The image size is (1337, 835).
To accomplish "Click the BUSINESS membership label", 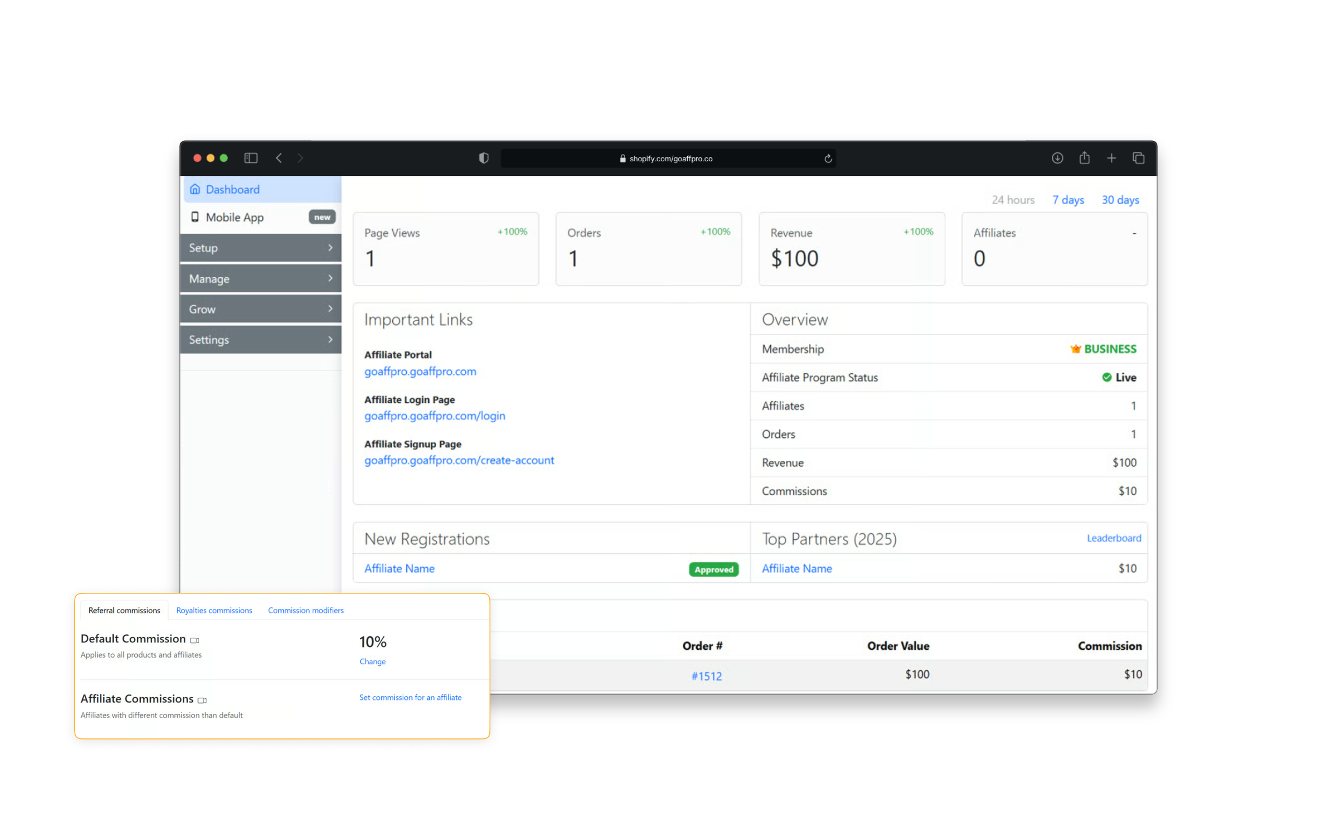I will pyautogui.click(x=1110, y=349).
